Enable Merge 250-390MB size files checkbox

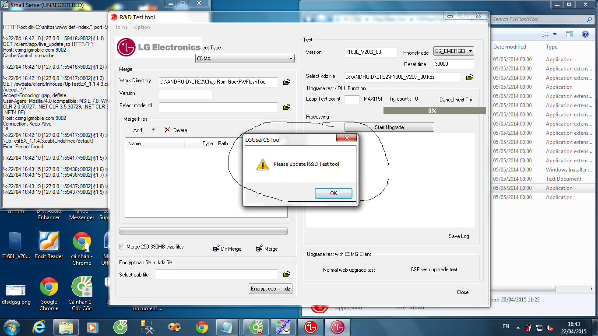tap(123, 247)
